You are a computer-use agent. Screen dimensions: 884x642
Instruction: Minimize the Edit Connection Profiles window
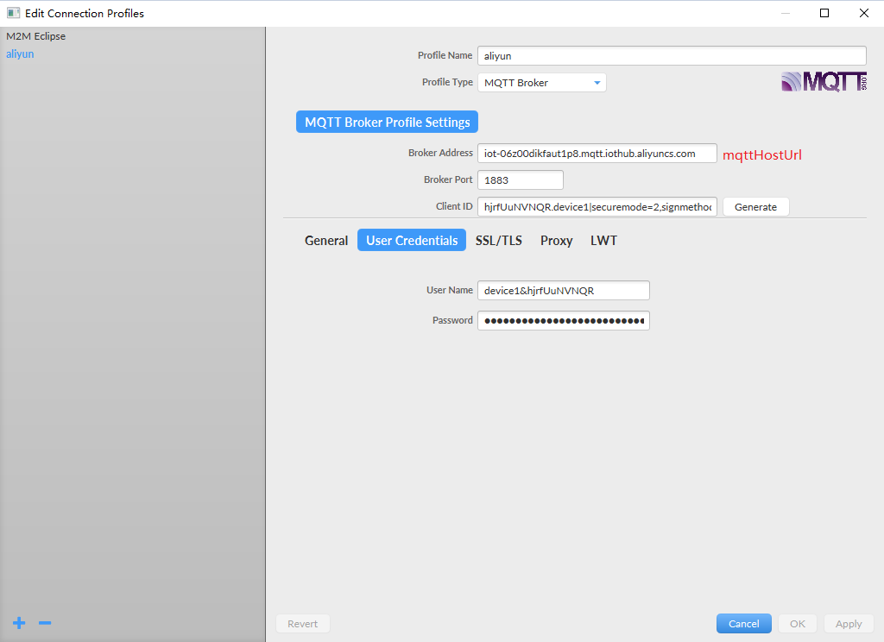point(786,13)
